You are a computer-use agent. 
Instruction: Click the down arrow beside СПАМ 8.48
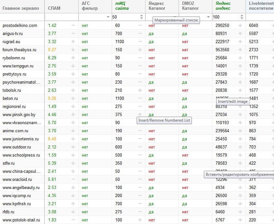click(73, 139)
